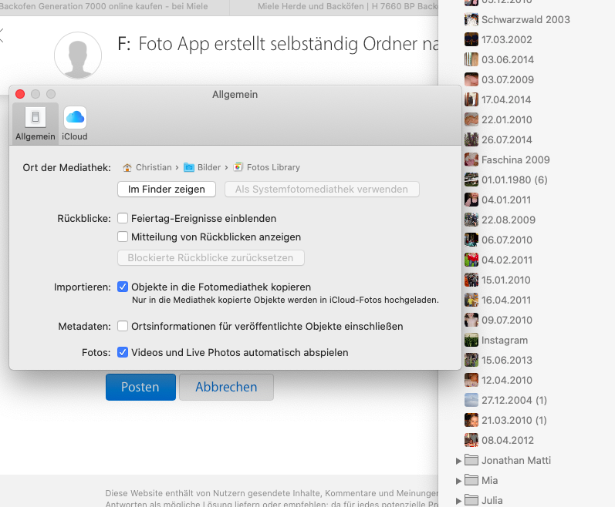The width and height of the screenshot is (615, 507).
Task: Select album thumbnail for 15.06.2013
Action: [471, 360]
